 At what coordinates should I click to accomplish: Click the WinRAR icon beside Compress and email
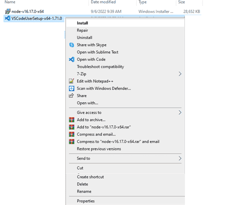(x=71, y=134)
